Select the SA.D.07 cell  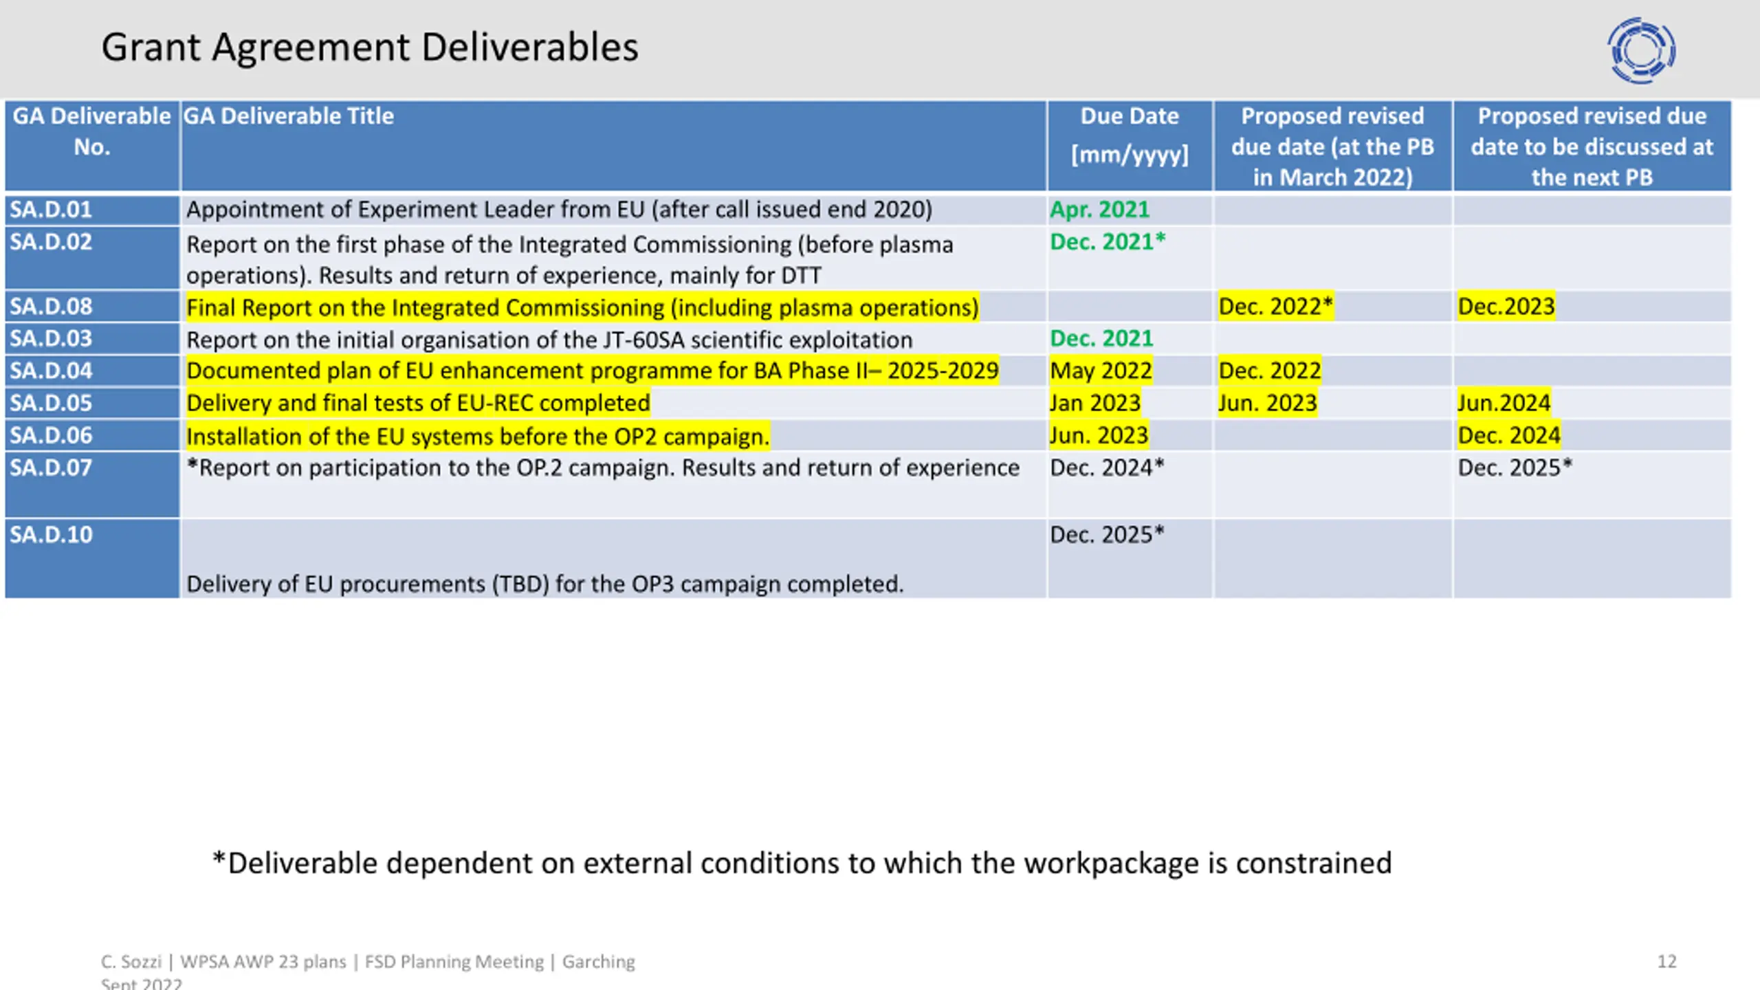point(92,485)
